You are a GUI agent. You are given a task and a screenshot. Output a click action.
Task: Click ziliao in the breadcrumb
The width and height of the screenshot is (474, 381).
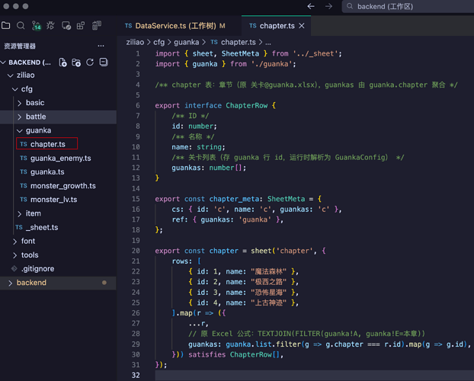(135, 42)
